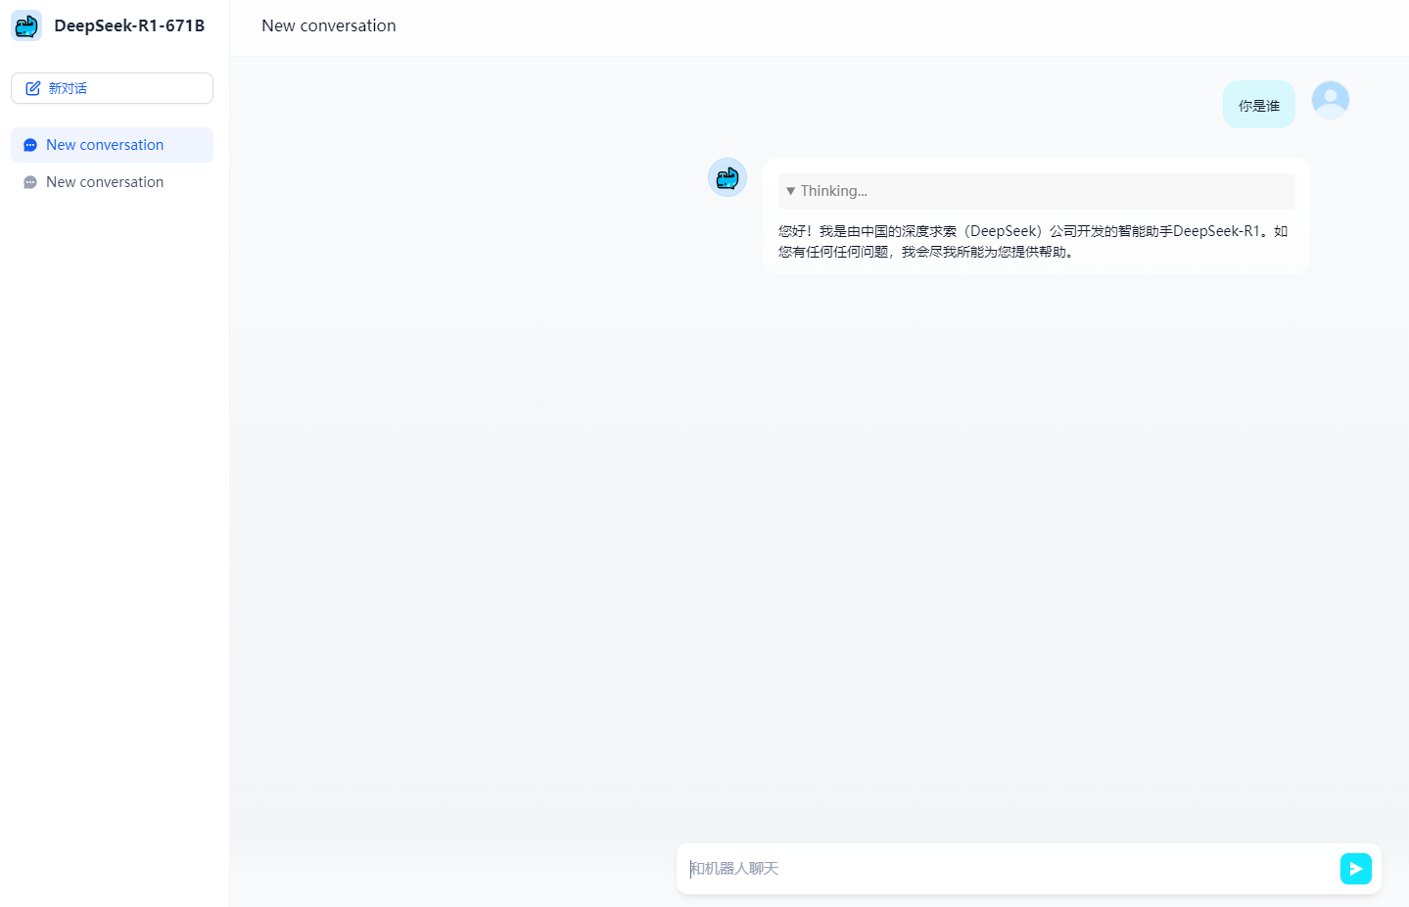Open the highlighted New conversation entry

click(x=112, y=145)
